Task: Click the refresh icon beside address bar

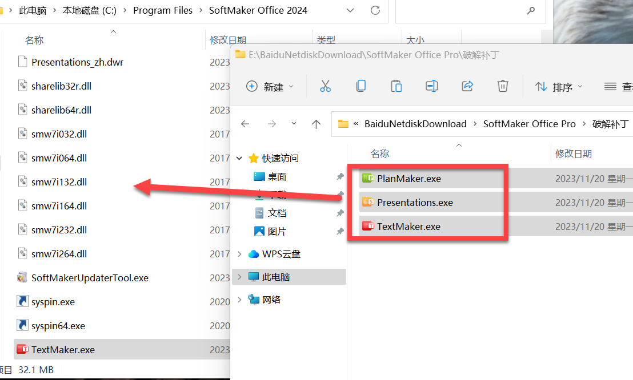Action: click(375, 10)
